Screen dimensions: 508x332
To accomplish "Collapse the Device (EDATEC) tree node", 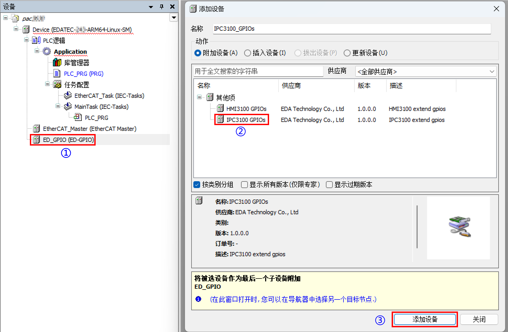I will pyautogui.click(x=16, y=29).
